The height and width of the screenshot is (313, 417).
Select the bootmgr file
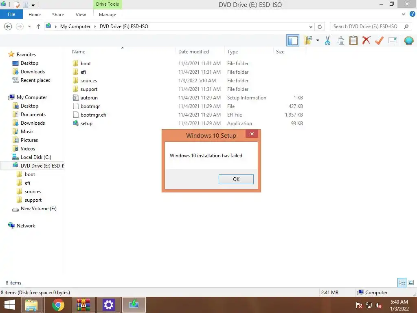click(x=90, y=106)
